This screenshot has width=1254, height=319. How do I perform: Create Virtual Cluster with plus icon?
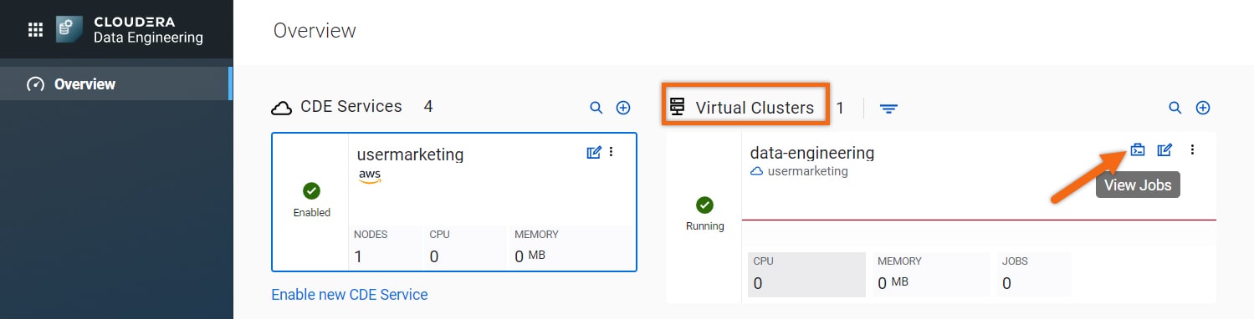click(1203, 108)
